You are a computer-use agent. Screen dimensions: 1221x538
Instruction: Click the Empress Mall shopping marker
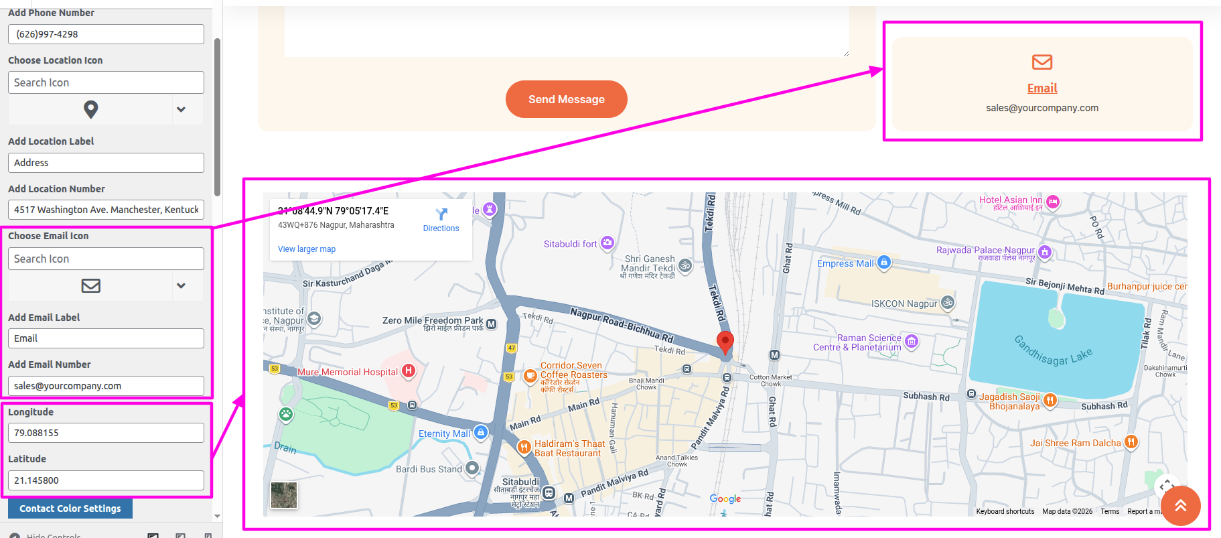tap(884, 263)
